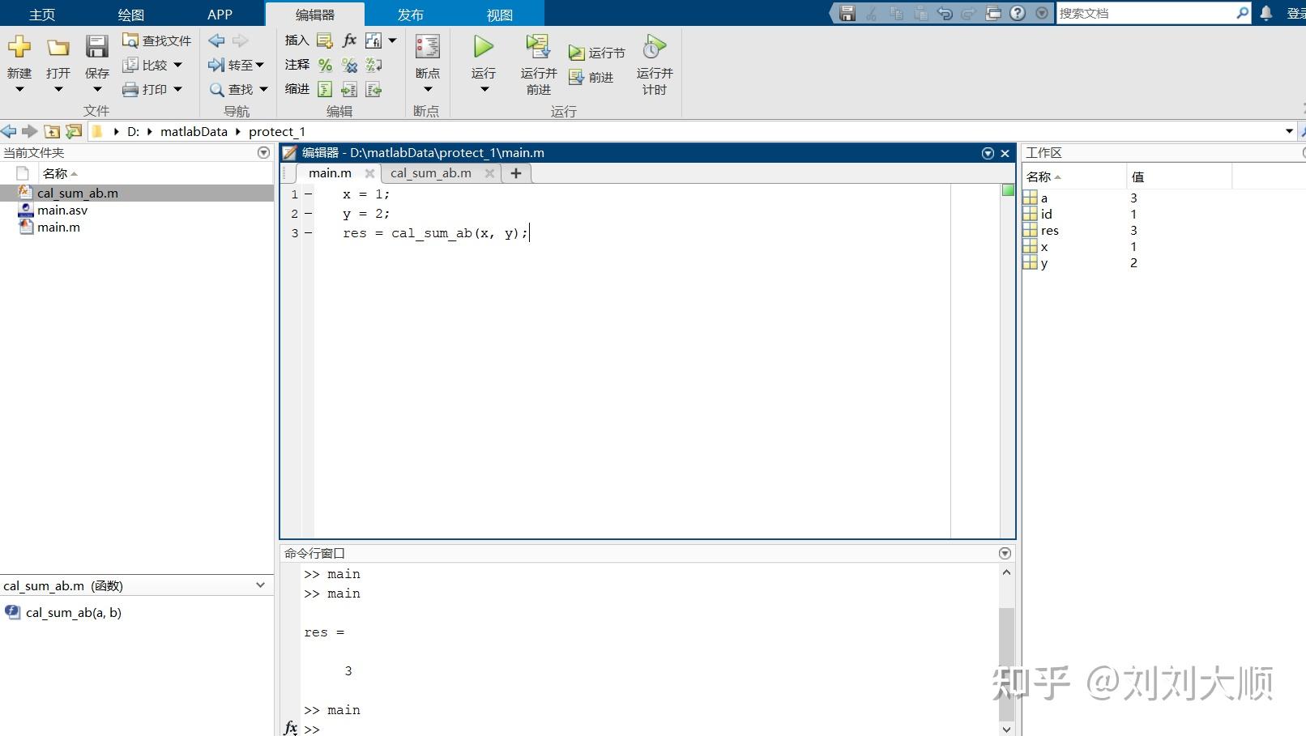Click the notification bell icon
The height and width of the screenshot is (736, 1306).
(1266, 13)
